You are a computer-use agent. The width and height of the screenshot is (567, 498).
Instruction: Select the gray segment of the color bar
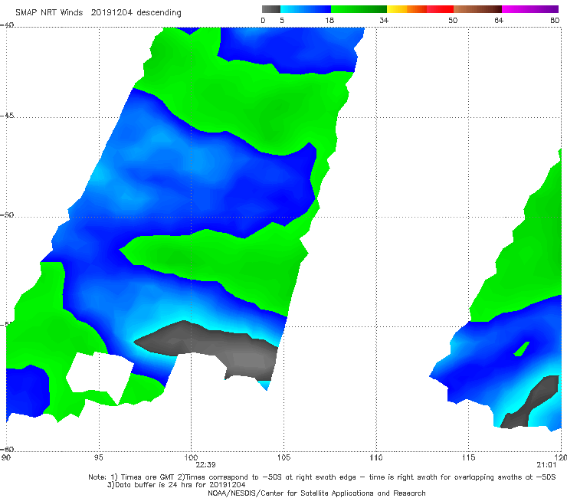coord(271,9)
